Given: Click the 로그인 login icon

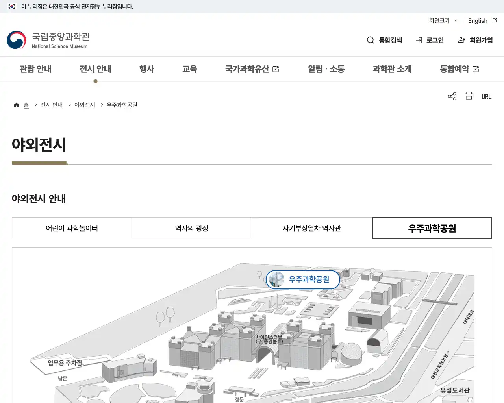Looking at the screenshot, I should click(x=419, y=40).
